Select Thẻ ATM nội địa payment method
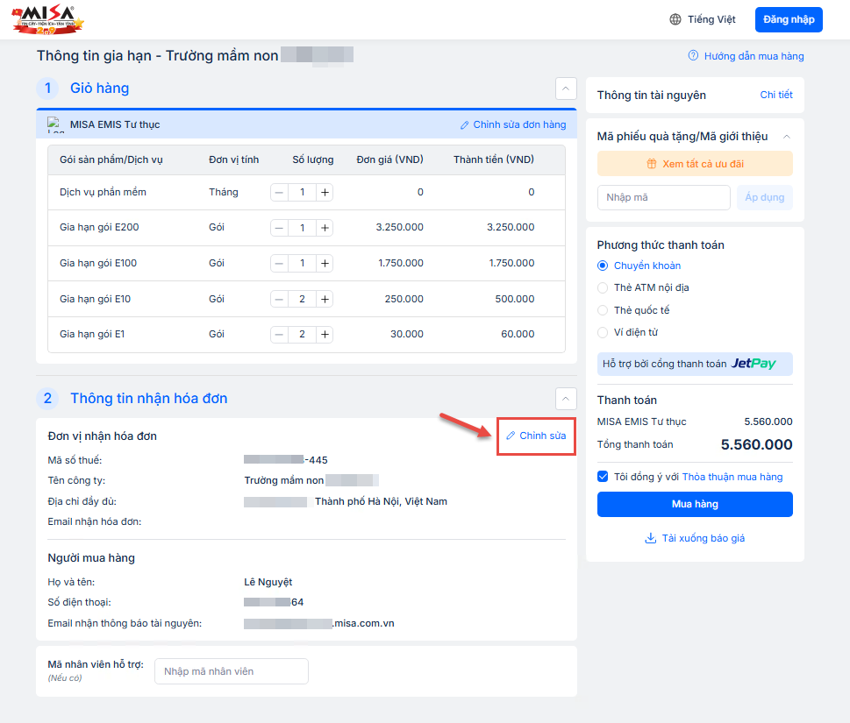This screenshot has width=850, height=723. click(603, 288)
